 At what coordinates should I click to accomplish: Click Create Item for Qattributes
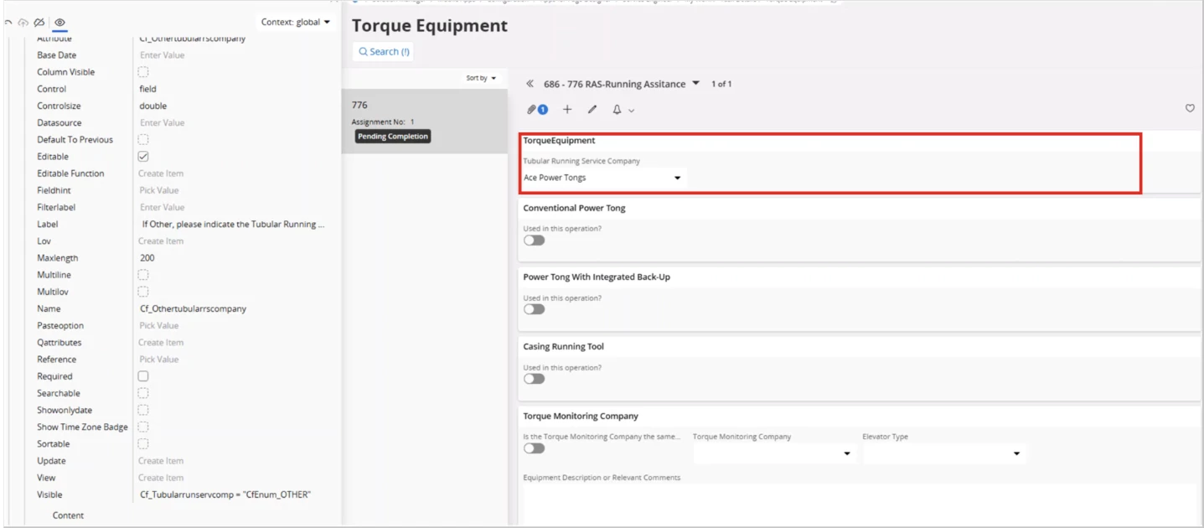pyautogui.click(x=161, y=342)
